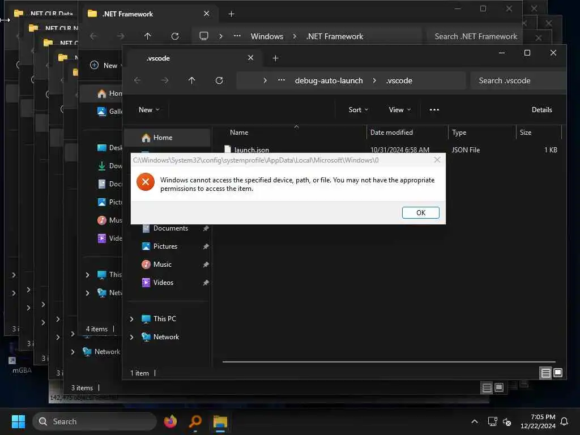580x435 pixels.
Task: Click OK in the error dialog
Action: 421,213
